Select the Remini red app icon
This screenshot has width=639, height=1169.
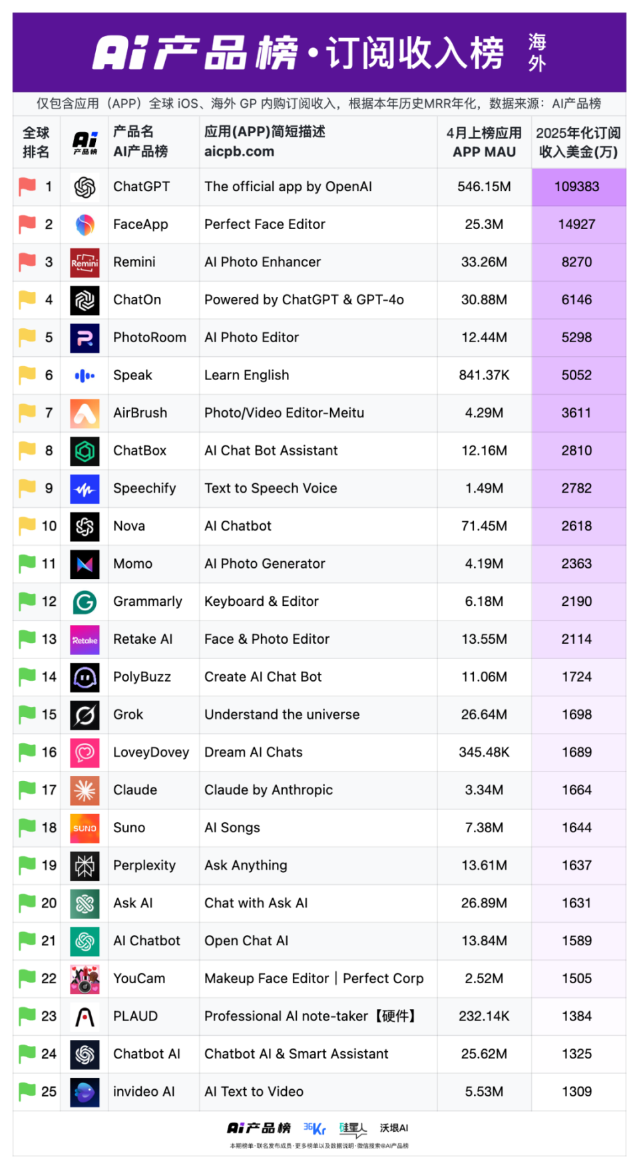click(x=85, y=263)
